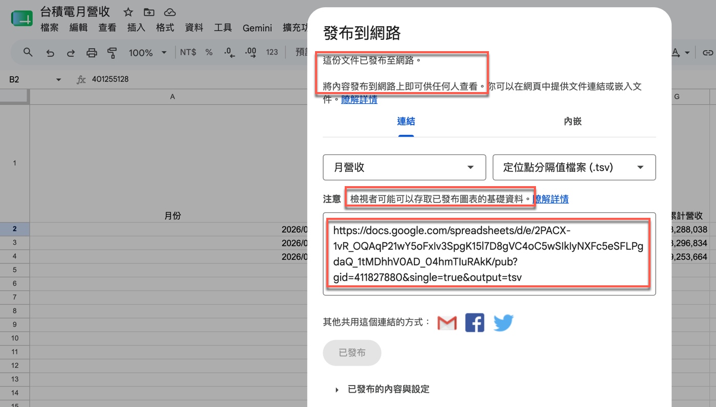
Task: Share link via Gmail icon
Action: (x=447, y=323)
